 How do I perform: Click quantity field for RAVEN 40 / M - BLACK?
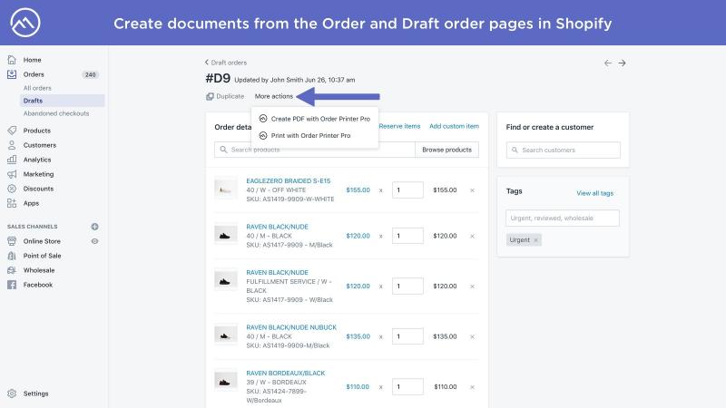pos(407,236)
